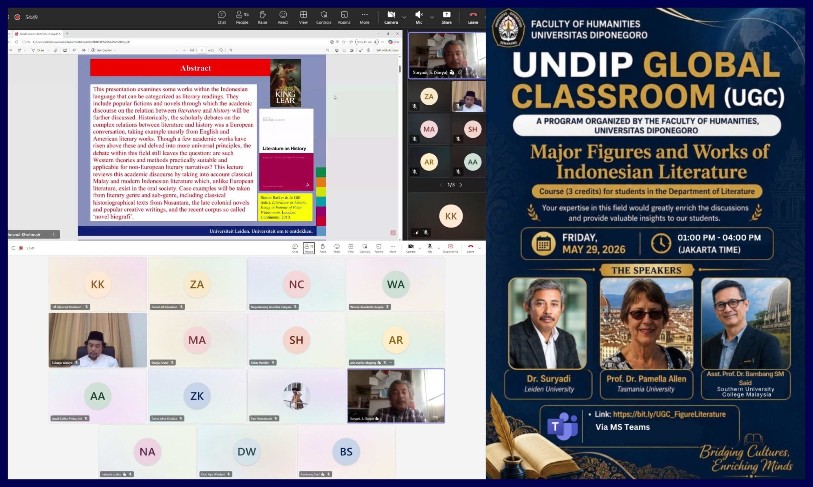This screenshot has height=487, width=813.
Task: Expand camera dropdown in light bottom Teams toolbar
Action: (x=420, y=248)
